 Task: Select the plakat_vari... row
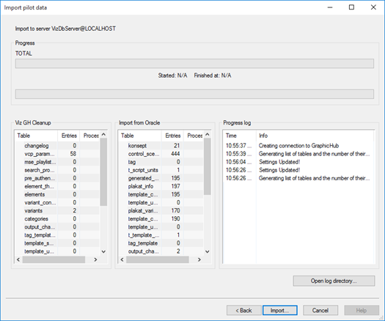point(161,210)
